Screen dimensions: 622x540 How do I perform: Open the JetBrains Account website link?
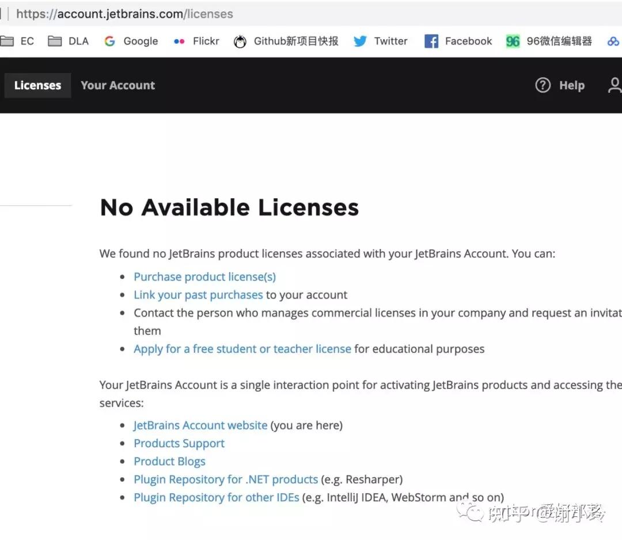coord(200,425)
